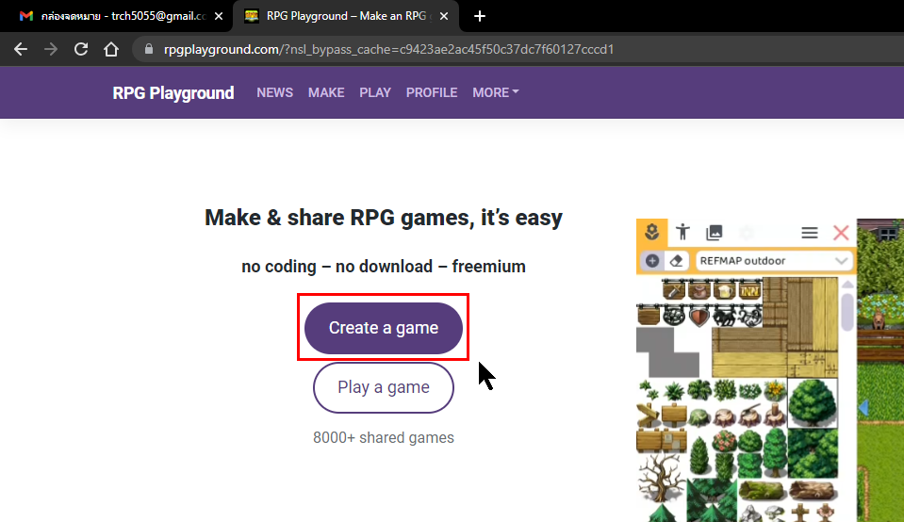Close the Gmail browser tab

tap(219, 16)
